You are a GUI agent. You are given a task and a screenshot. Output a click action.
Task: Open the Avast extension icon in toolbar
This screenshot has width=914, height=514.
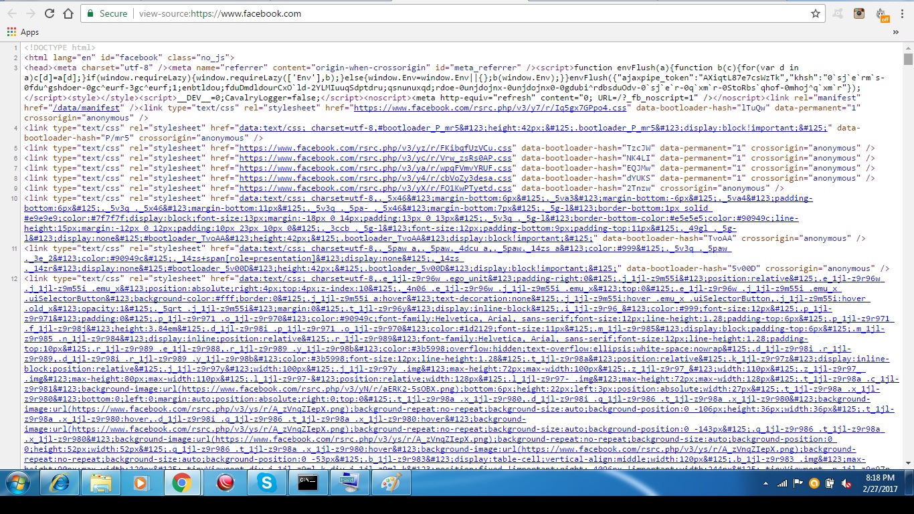tap(838, 13)
